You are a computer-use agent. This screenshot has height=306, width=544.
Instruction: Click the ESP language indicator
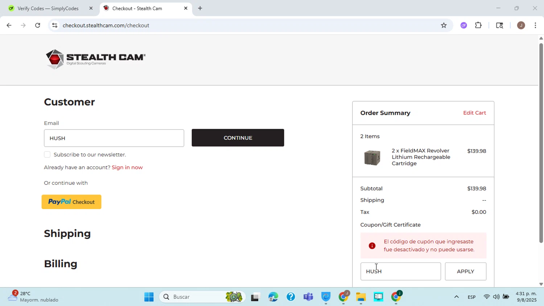tap(471, 297)
